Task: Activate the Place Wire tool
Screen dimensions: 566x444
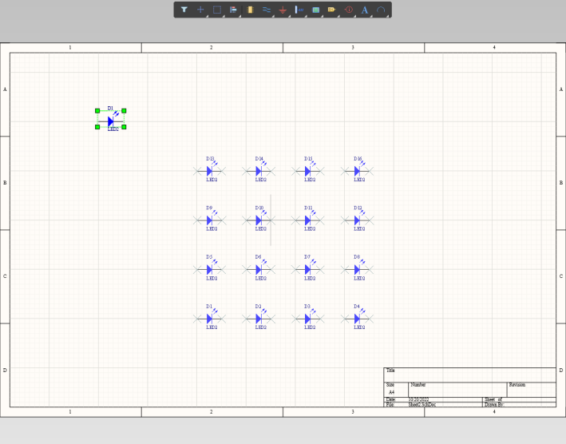Action: 267,10
